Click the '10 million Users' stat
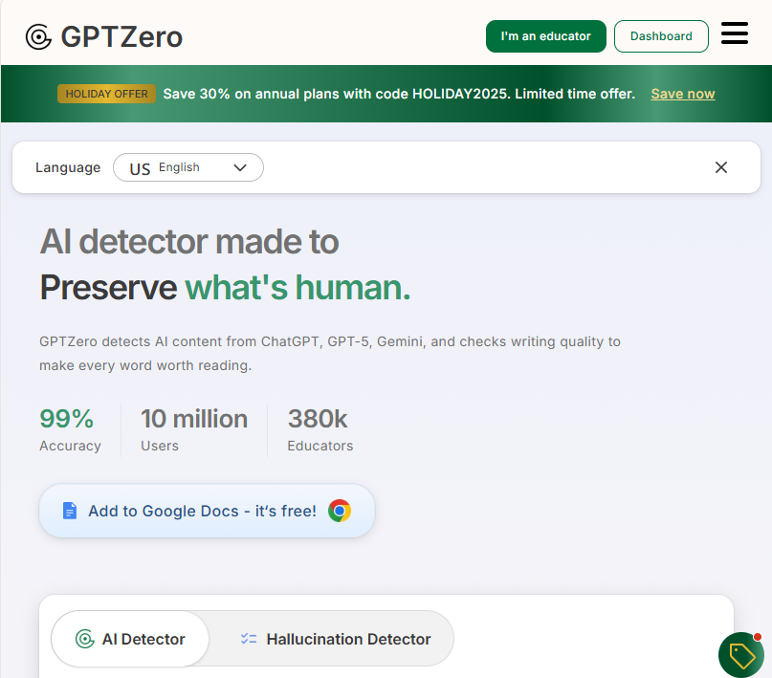The image size is (772, 678). pyautogui.click(x=193, y=429)
